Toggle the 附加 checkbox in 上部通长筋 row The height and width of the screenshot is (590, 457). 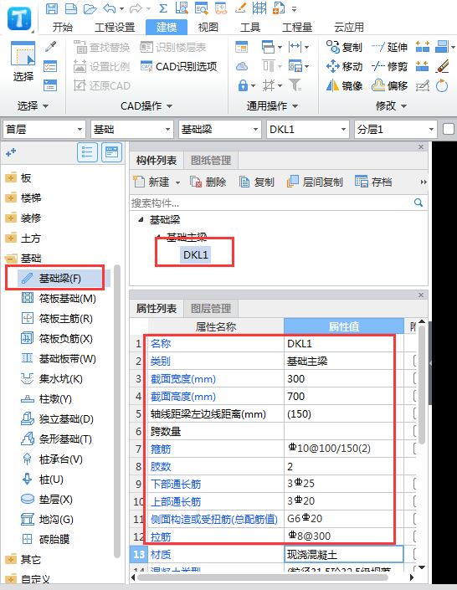coord(414,501)
